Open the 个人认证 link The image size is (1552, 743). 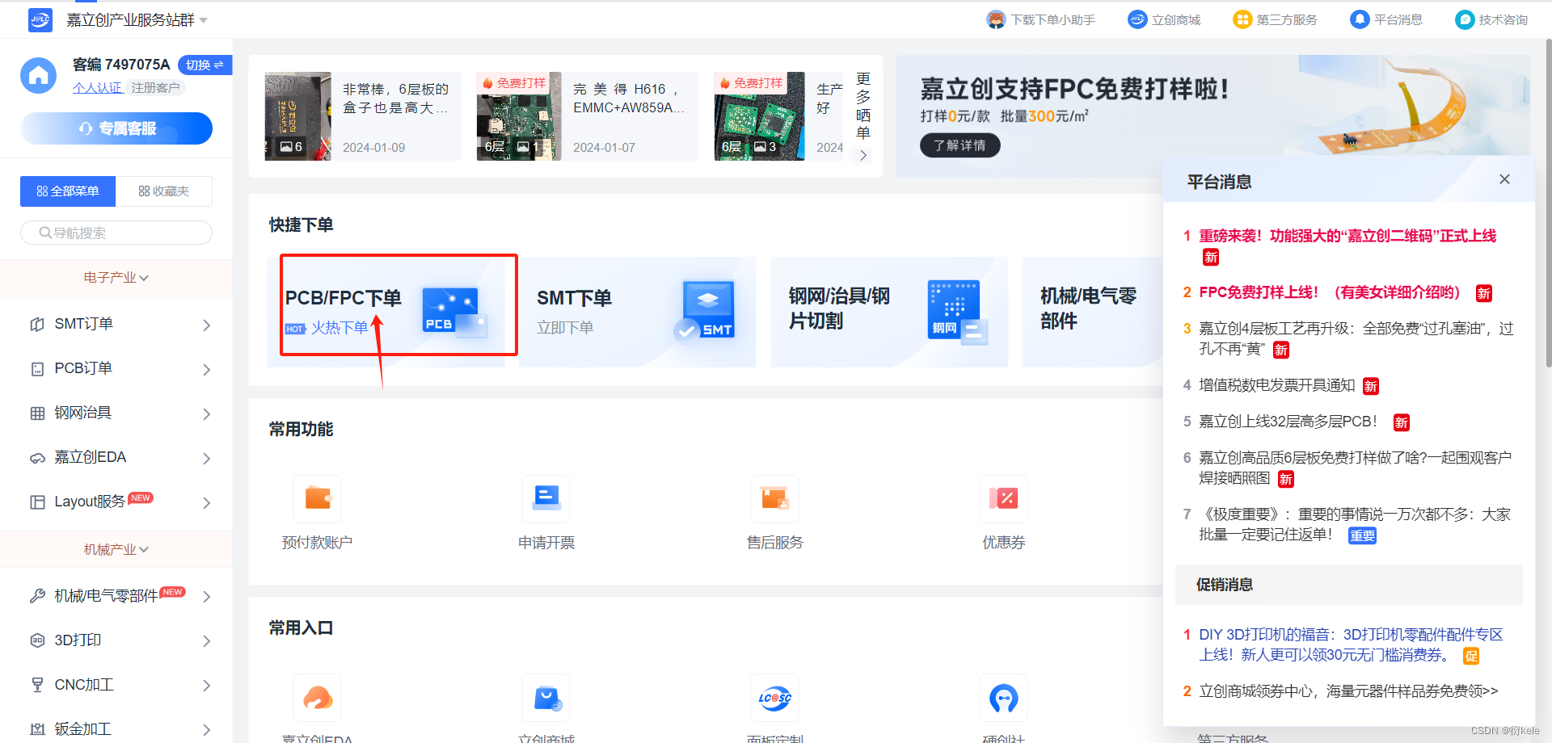97,87
